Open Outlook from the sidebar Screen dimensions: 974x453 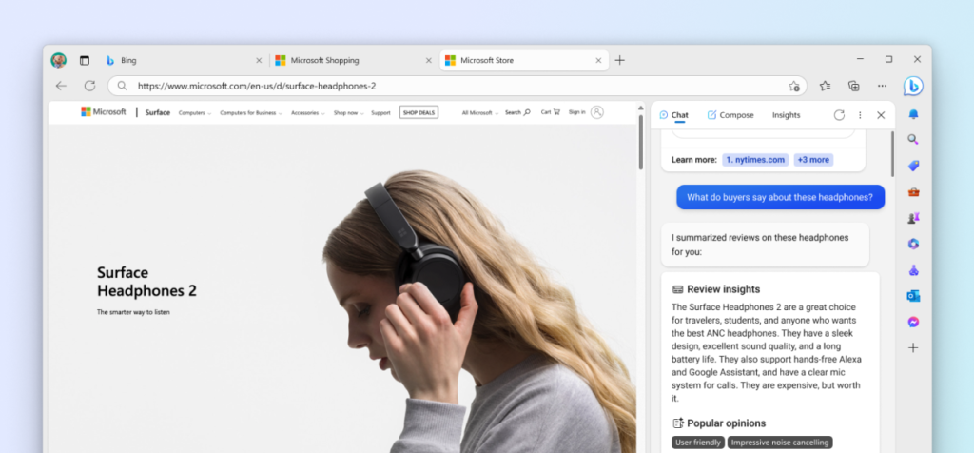(913, 296)
